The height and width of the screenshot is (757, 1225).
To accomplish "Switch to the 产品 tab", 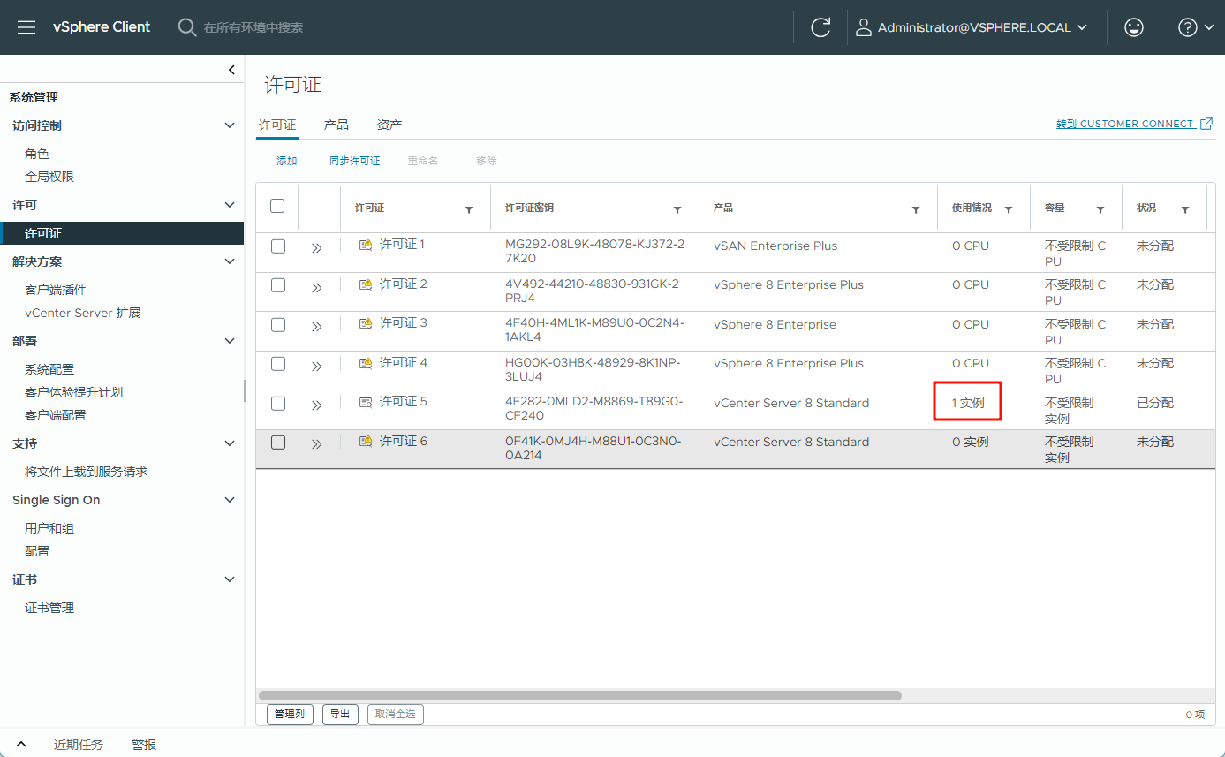I will (336, 125).
